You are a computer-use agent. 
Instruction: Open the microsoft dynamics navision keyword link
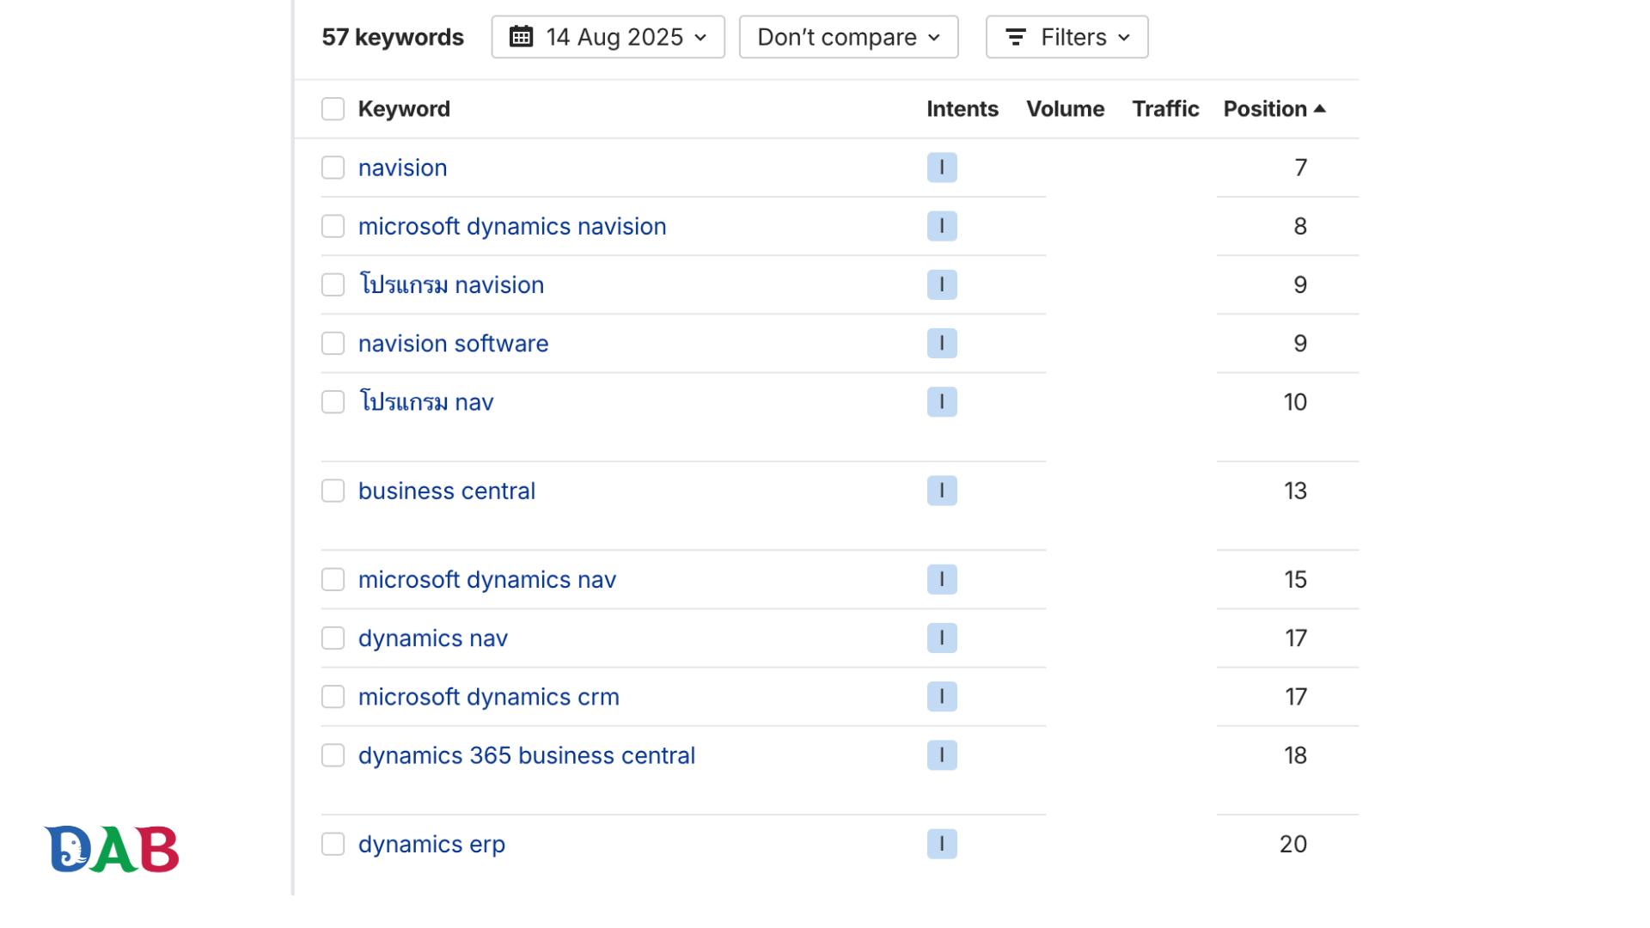pyautogui.click(x=512, y=226)
